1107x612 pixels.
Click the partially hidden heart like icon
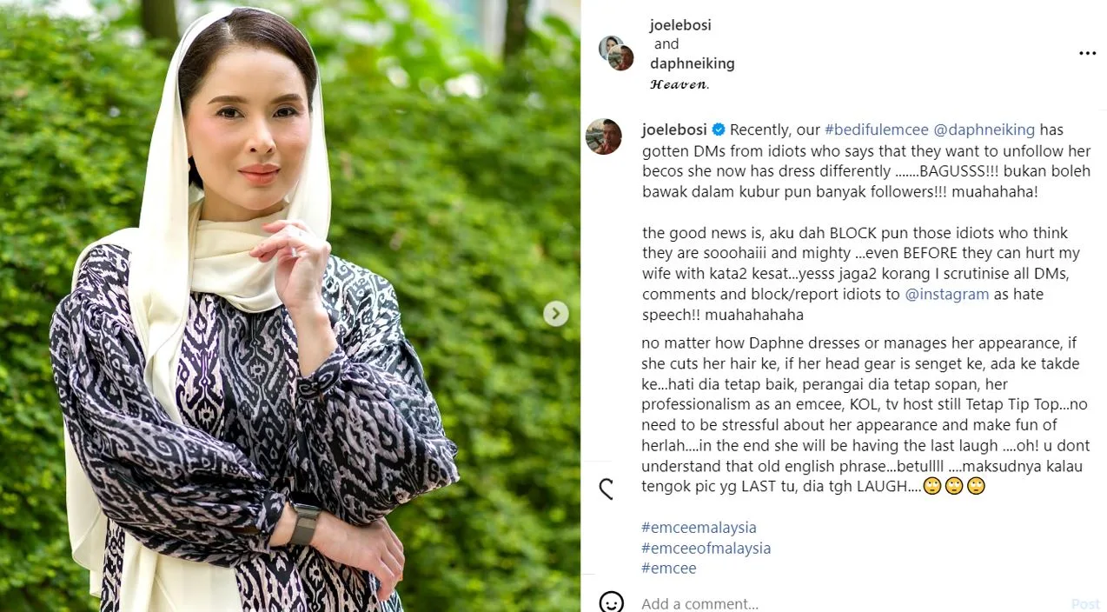(606, 489)
